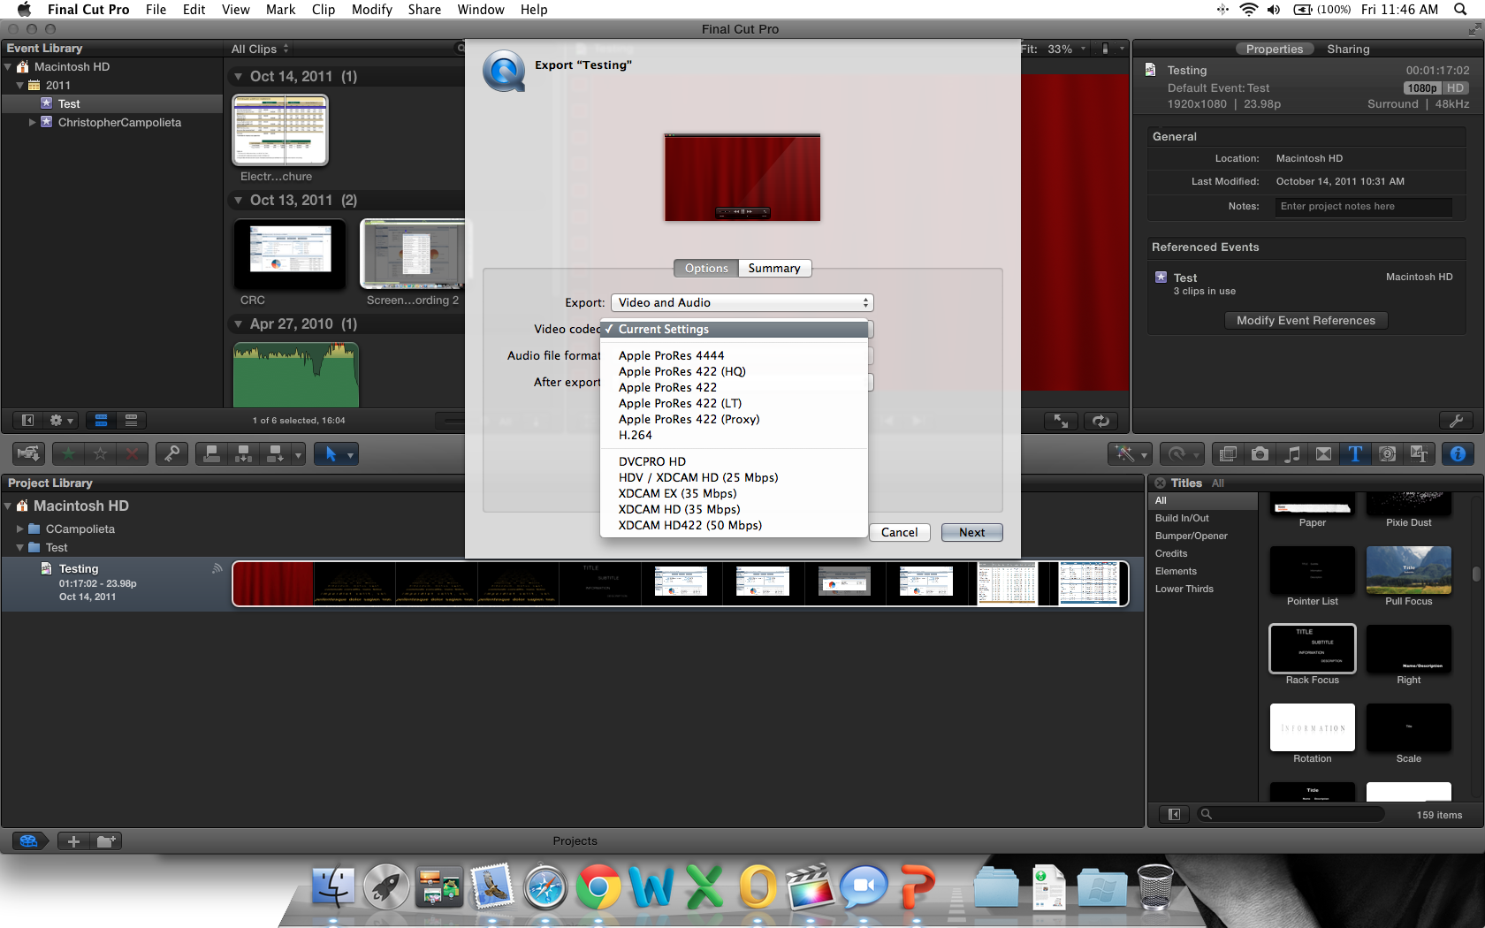1485x928 pixels.
Task: Collapse the Apr 27, 2010 clip group
Action: 238,324
